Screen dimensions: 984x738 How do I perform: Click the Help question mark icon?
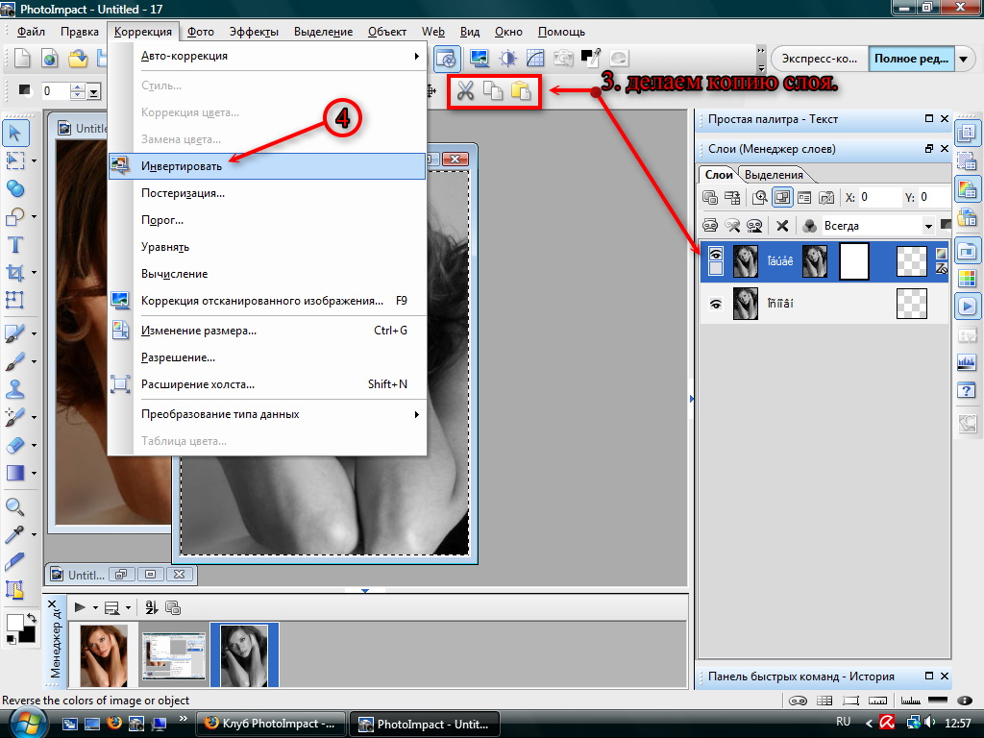[967, 390]
